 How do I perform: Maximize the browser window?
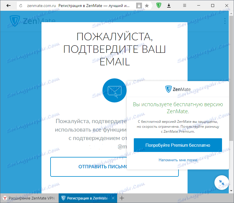click(213, 6)
